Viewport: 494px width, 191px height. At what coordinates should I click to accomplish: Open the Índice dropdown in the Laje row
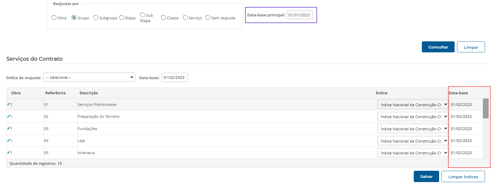(x=413, y=141)
